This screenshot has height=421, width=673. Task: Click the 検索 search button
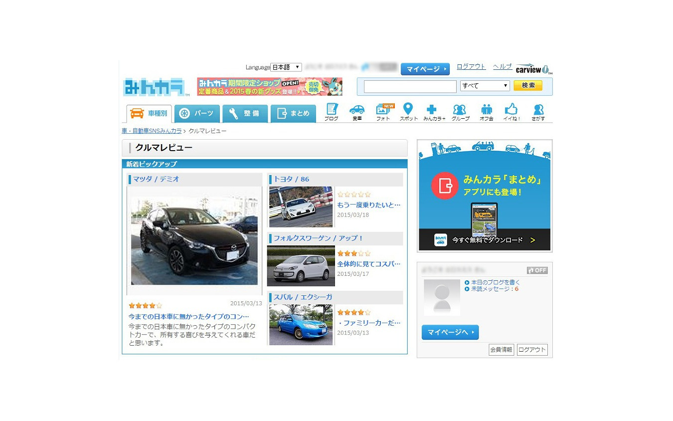pos(528,86)
